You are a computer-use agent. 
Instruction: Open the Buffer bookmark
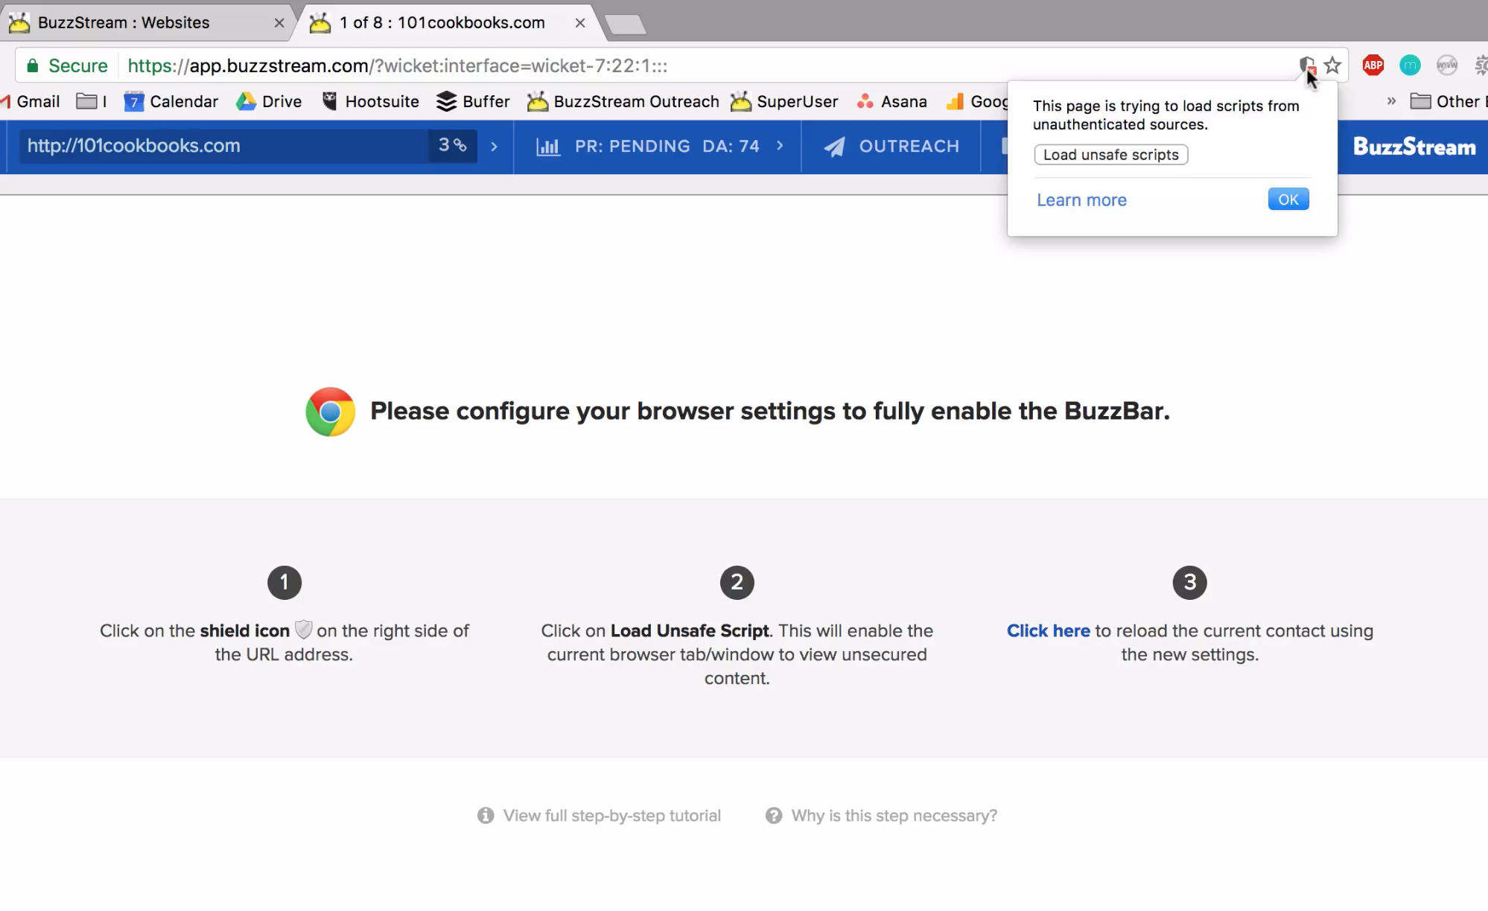473,101
